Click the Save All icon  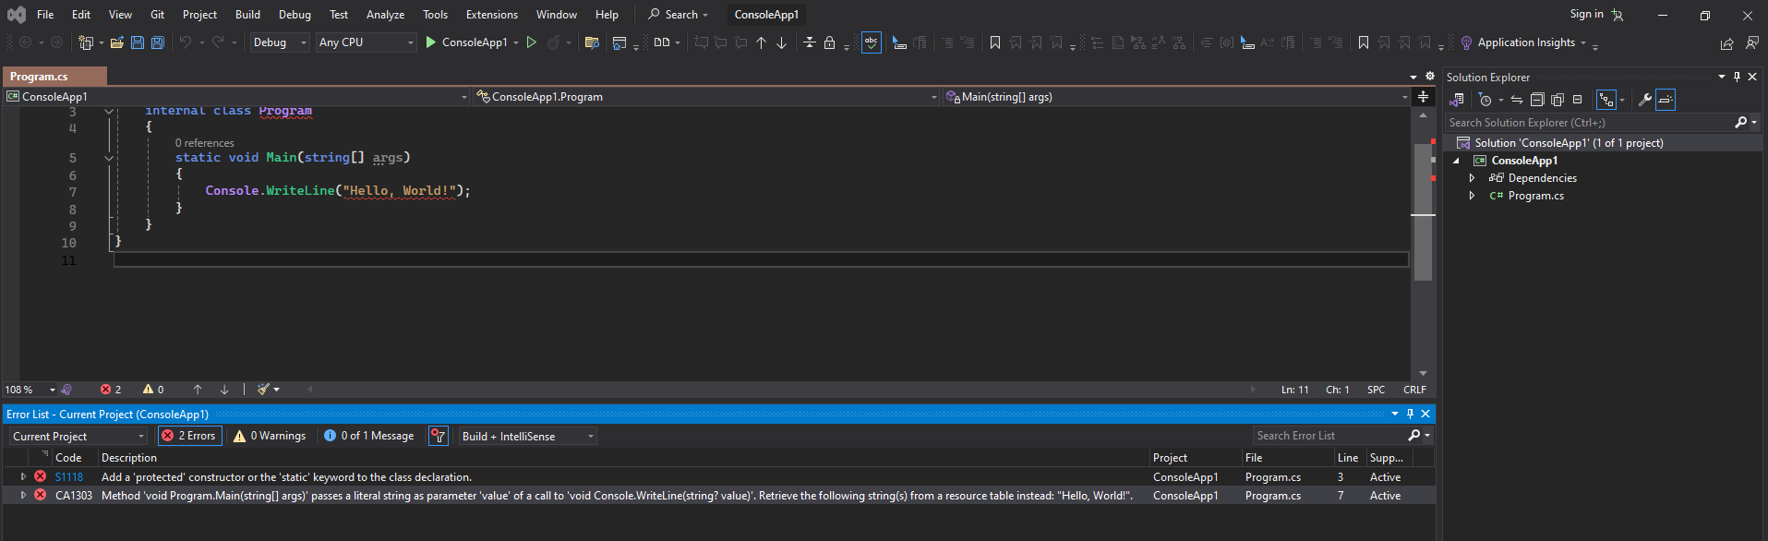pyautogui.click(x=158, y=42)
